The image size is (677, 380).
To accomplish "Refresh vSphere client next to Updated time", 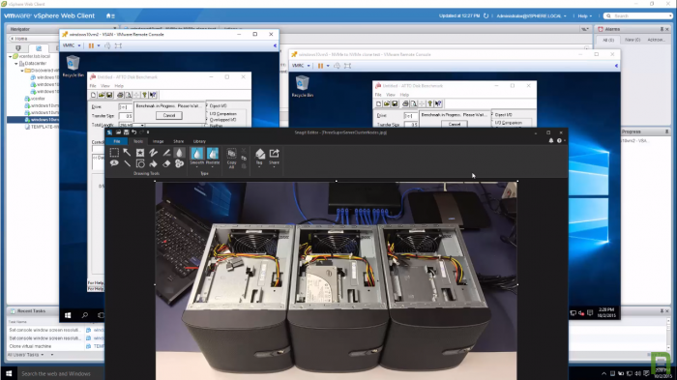I will click(486, 16).
